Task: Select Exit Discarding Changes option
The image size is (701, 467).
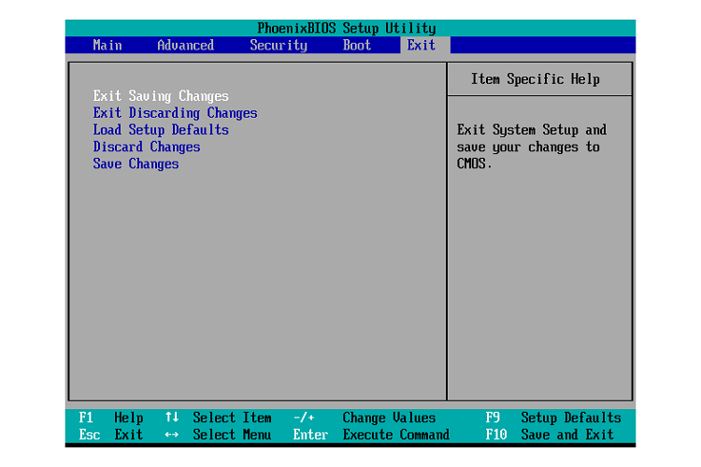Action: 175,113
